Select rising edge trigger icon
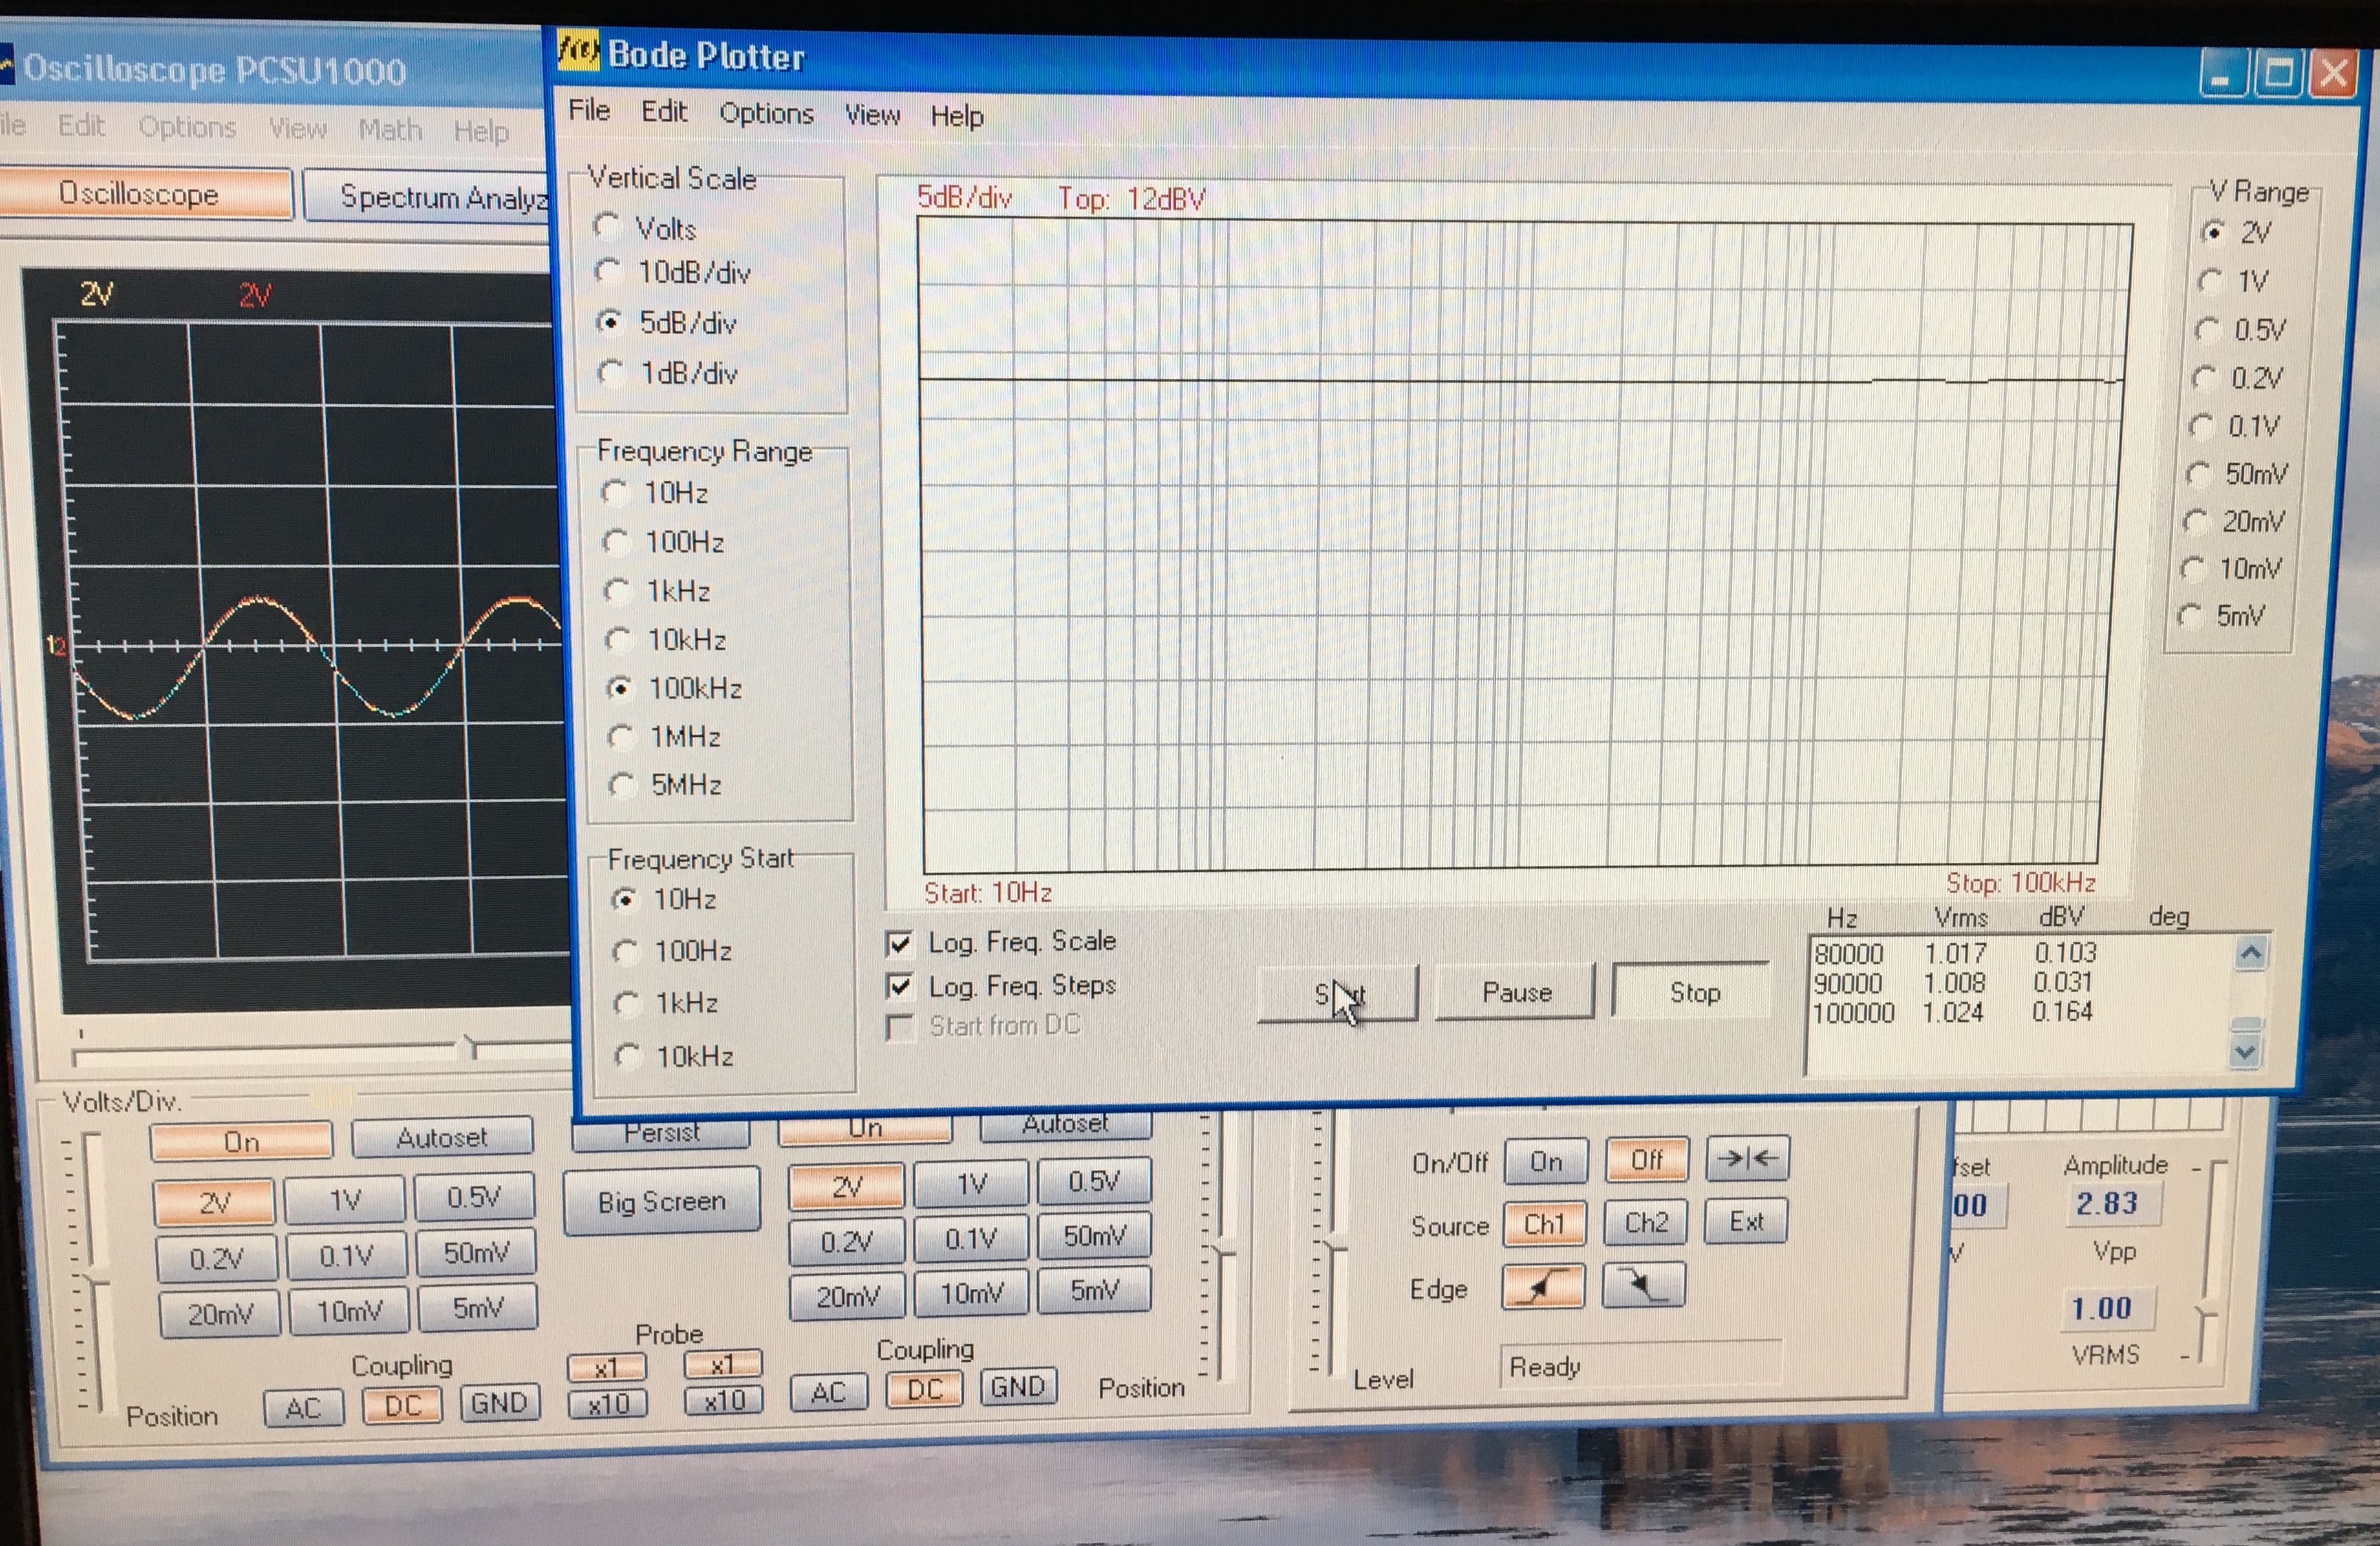The width and height of the screenshot is (2380, 1546). point(1542,1286)
